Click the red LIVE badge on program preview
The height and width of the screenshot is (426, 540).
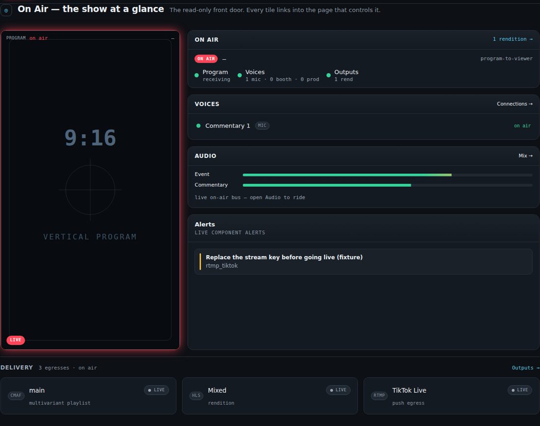click(16, 340)
